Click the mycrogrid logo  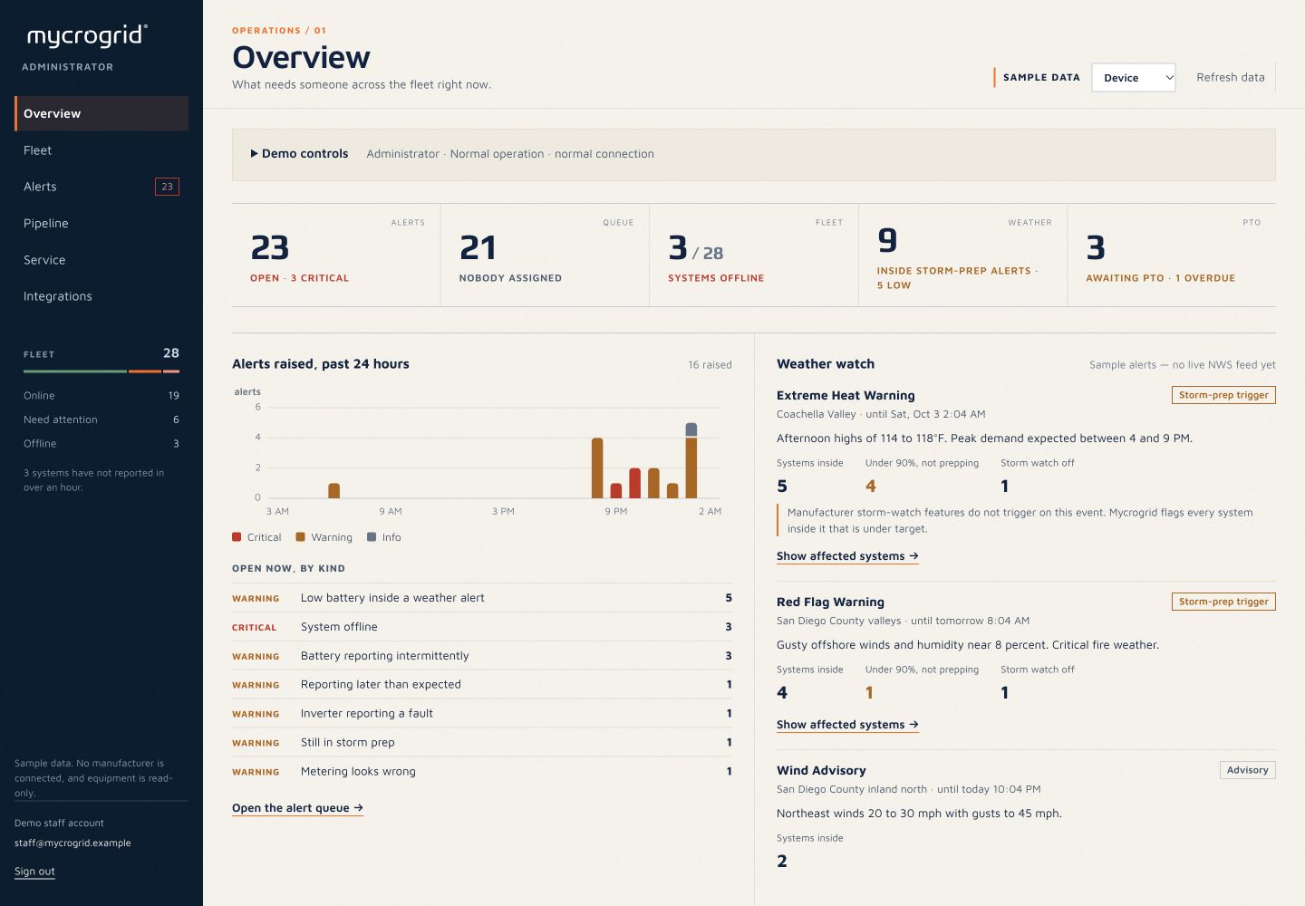click(x=87, y=35)
